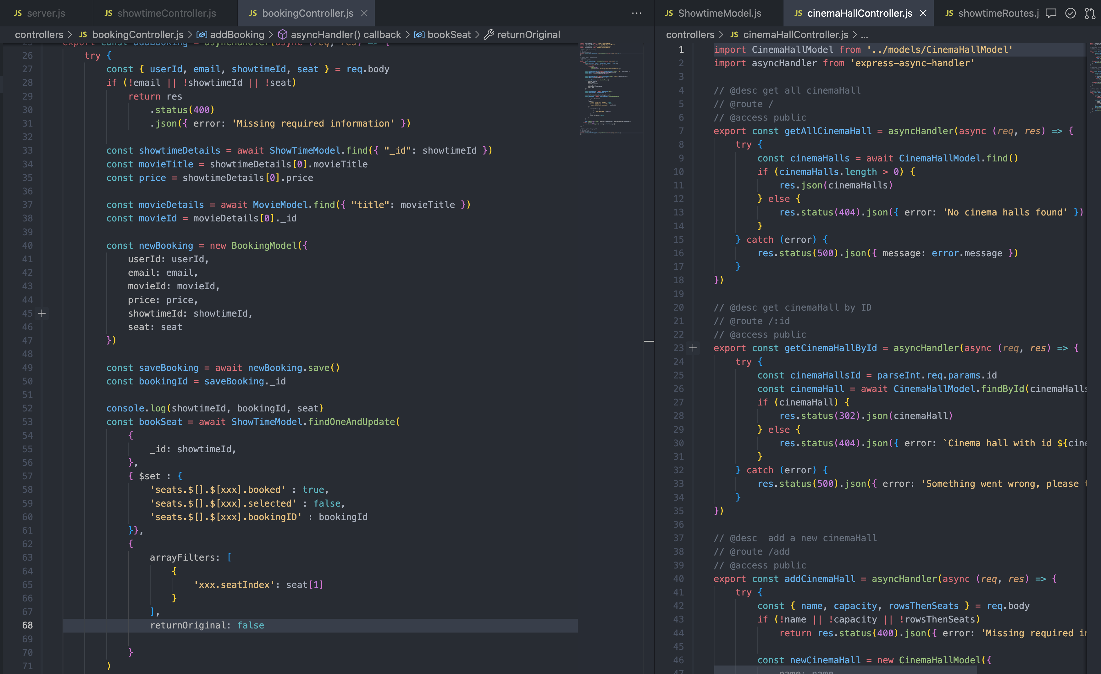
Task: Close the cinemaHallController.js tab
Action: [923, 14]
